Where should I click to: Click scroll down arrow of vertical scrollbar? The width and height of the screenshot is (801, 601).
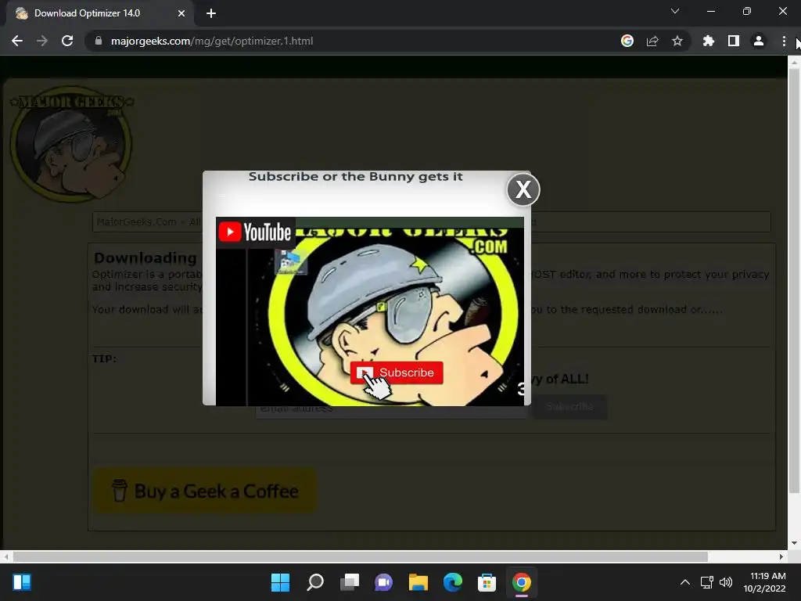pos(794,543)
